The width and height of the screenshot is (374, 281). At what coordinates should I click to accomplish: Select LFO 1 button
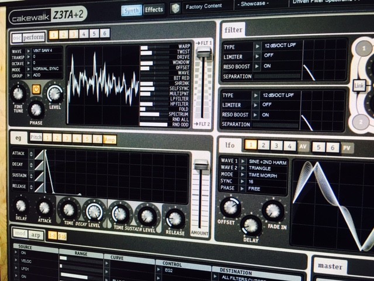[251, 145]
